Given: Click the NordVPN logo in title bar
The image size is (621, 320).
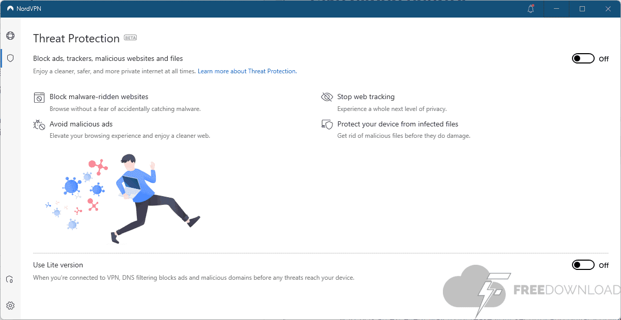Looking at the screenshot, I should (x=10, y=9).
